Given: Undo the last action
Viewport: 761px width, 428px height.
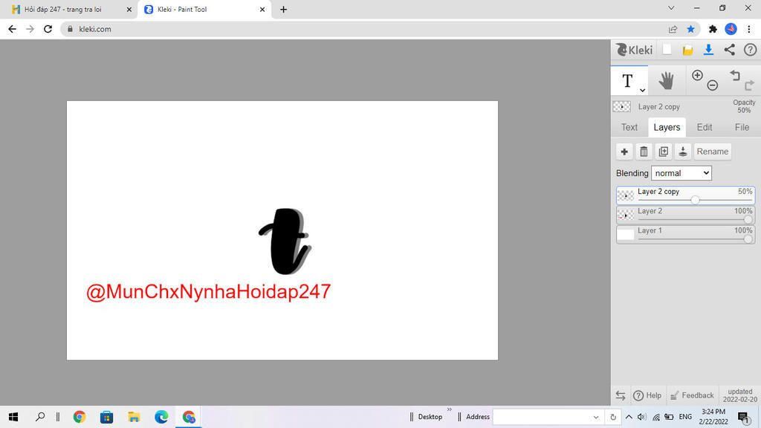Looking at the screenshot, I should click(x=735, y=75).
